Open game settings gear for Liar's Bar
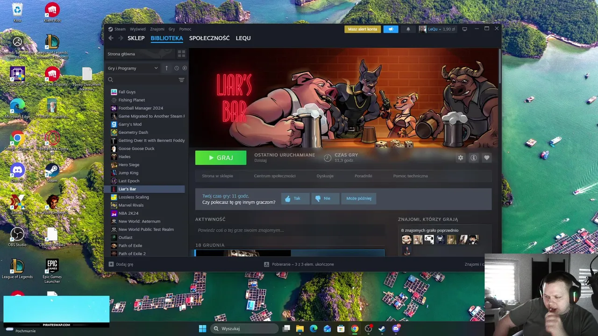 click(x=461, y=158)
